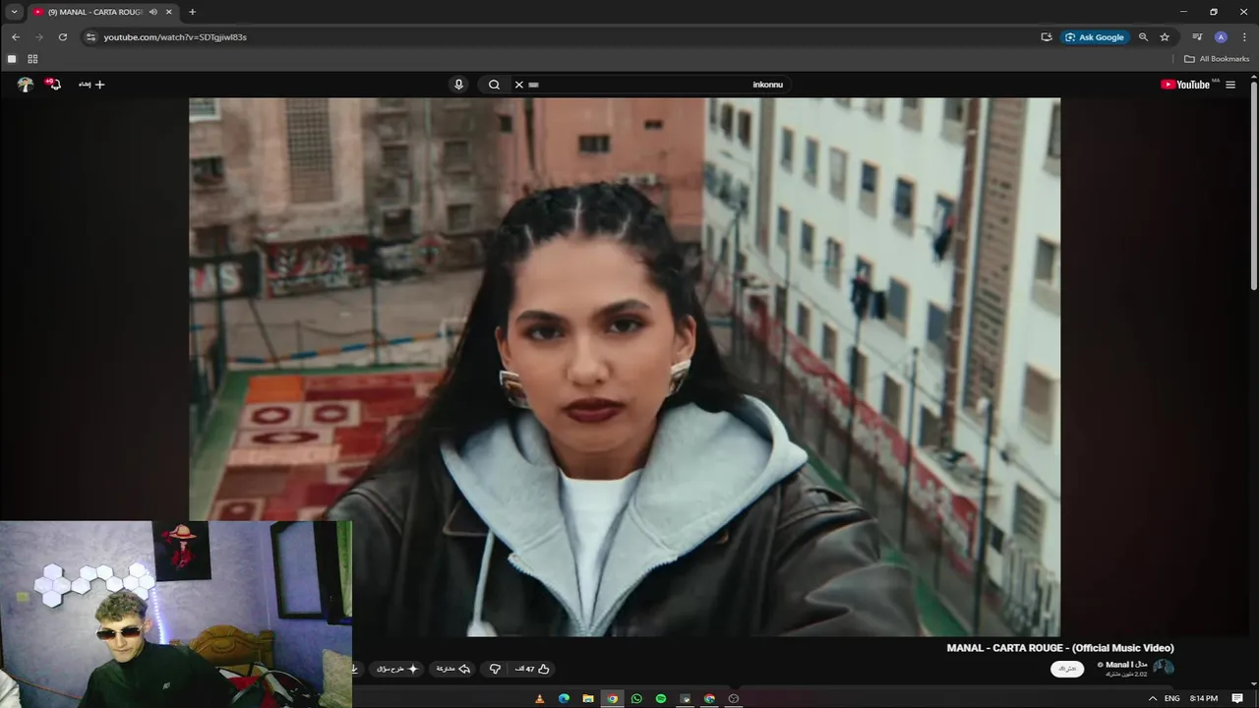Clear the search box with the X
Screen dimensions: 1259x708
point(519,85)
